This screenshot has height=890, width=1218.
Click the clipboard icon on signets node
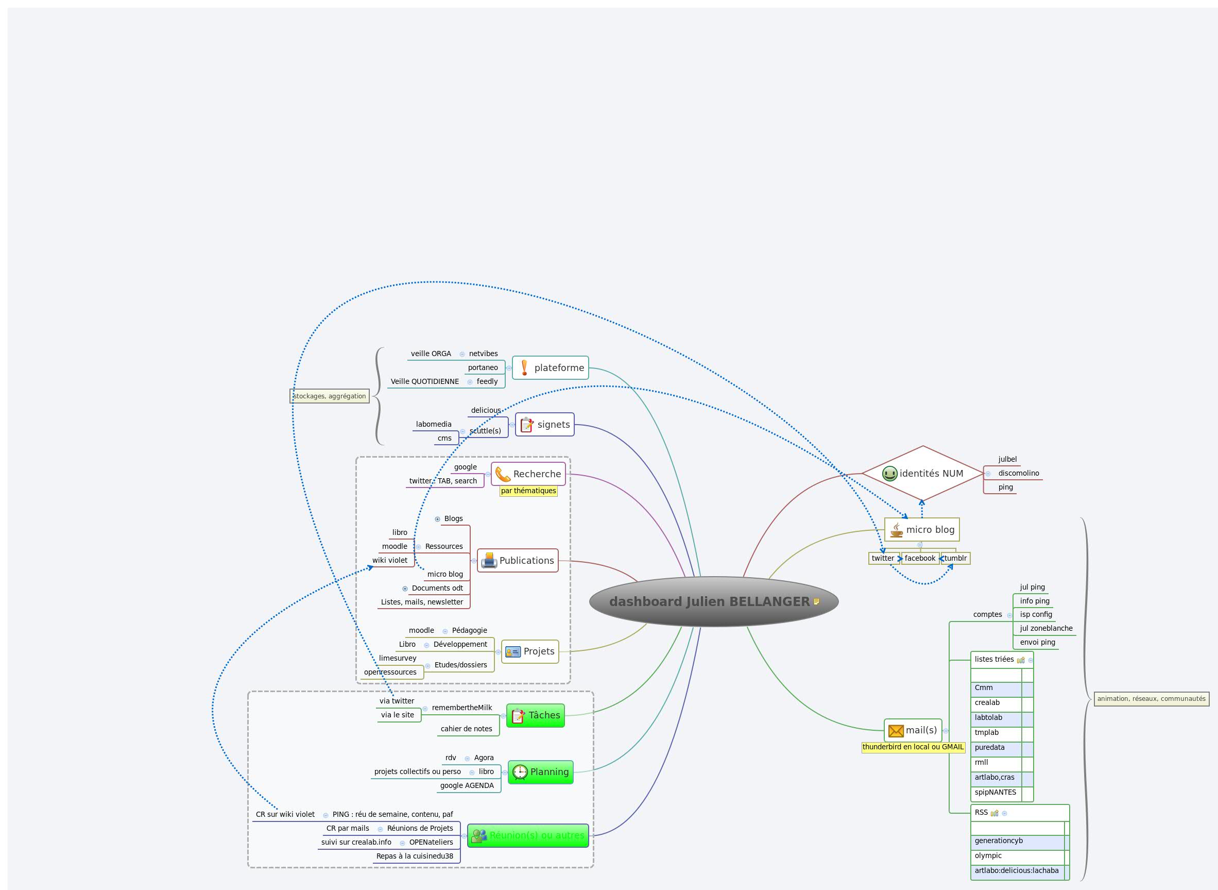[x=527, y=424]
